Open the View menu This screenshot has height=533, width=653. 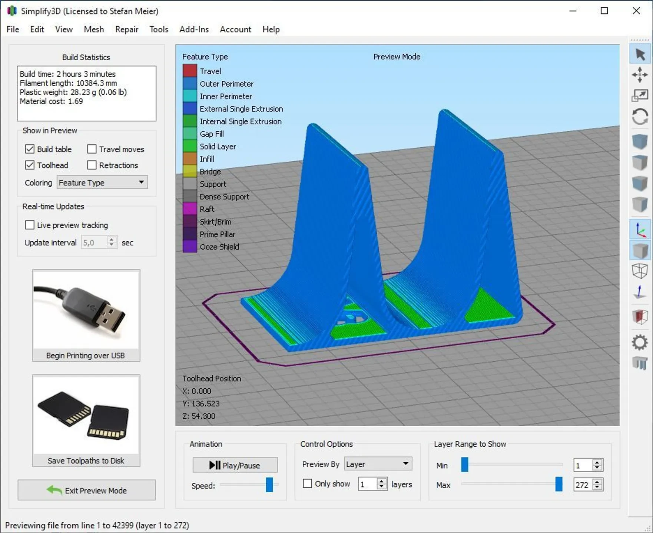[x=64, y=29]
